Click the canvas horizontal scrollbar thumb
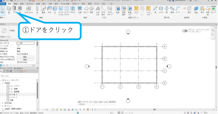The image size is (218, 114). [x=155, y=110]
